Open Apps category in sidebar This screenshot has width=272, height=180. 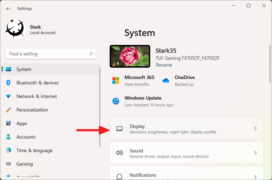(x=51, y=123)
